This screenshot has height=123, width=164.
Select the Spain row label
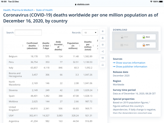(12, 96)
